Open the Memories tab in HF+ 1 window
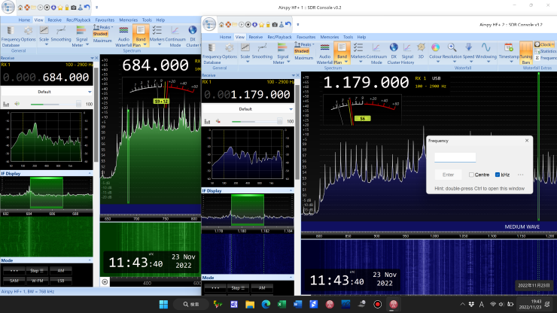Image resolution: width=557 pixels, height=313 pixels. pos(128,20)
